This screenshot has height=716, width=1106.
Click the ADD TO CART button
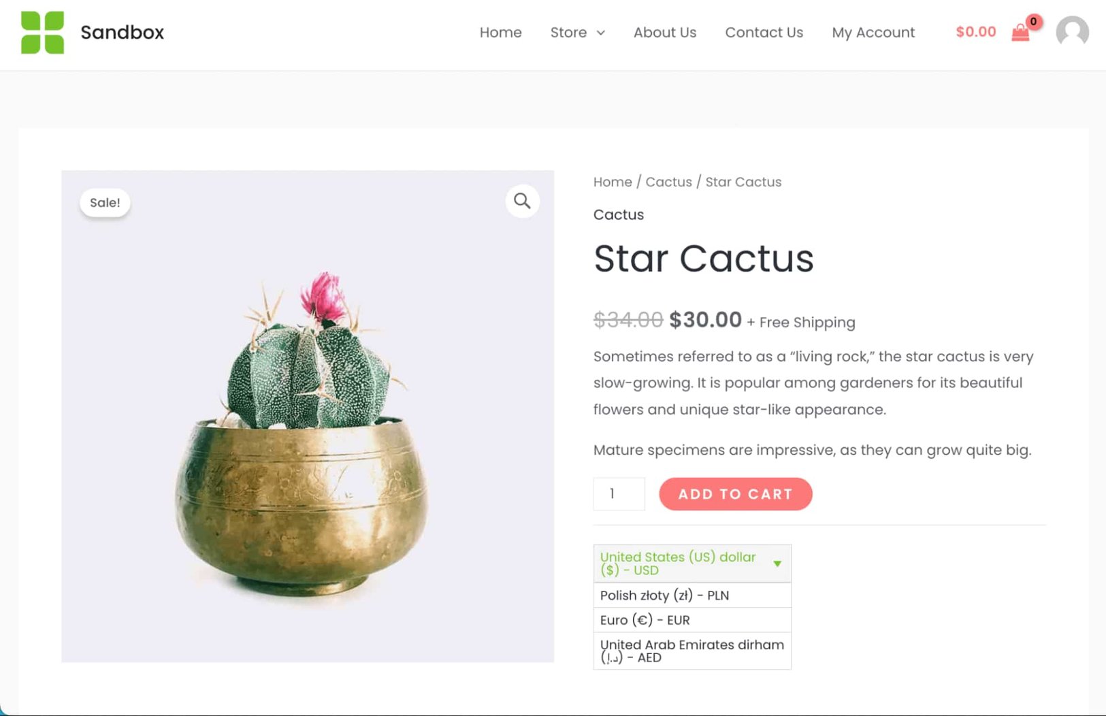click(x=735, y=494)
